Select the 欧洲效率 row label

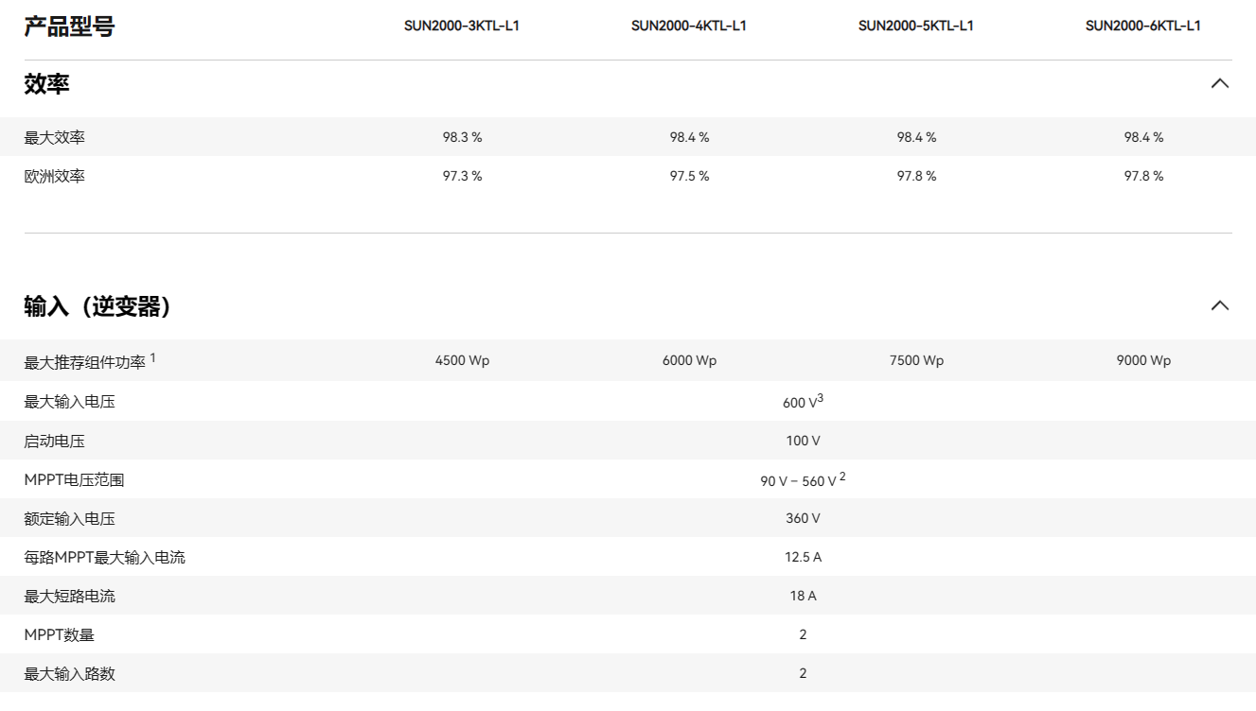[54, 177]
